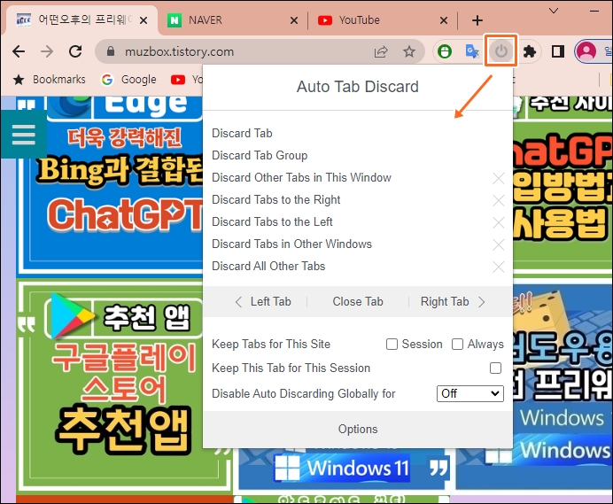Open the Google bookmark

click(x=128, y=80)
